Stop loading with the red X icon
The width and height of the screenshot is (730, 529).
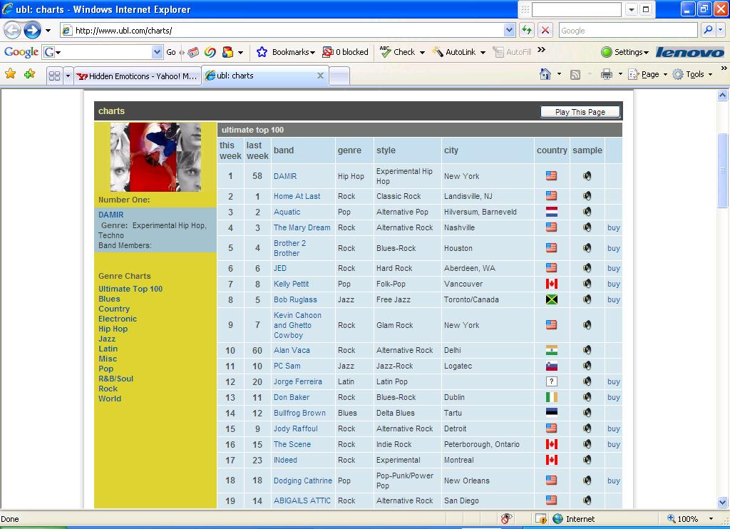[x=545, y=30]
